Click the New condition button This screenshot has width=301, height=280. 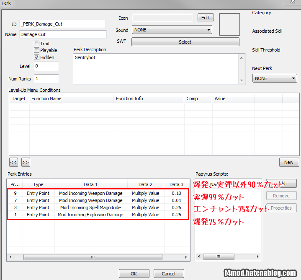coord(289,162)
